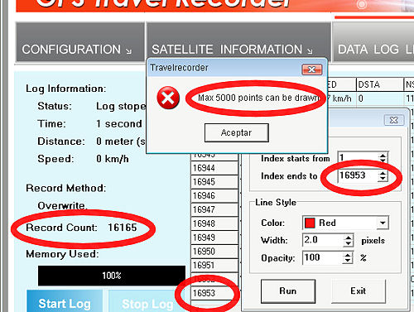This screenshot has width=414, height=312.
Task: Decrease the Opacity value
Action: (348, 261)
